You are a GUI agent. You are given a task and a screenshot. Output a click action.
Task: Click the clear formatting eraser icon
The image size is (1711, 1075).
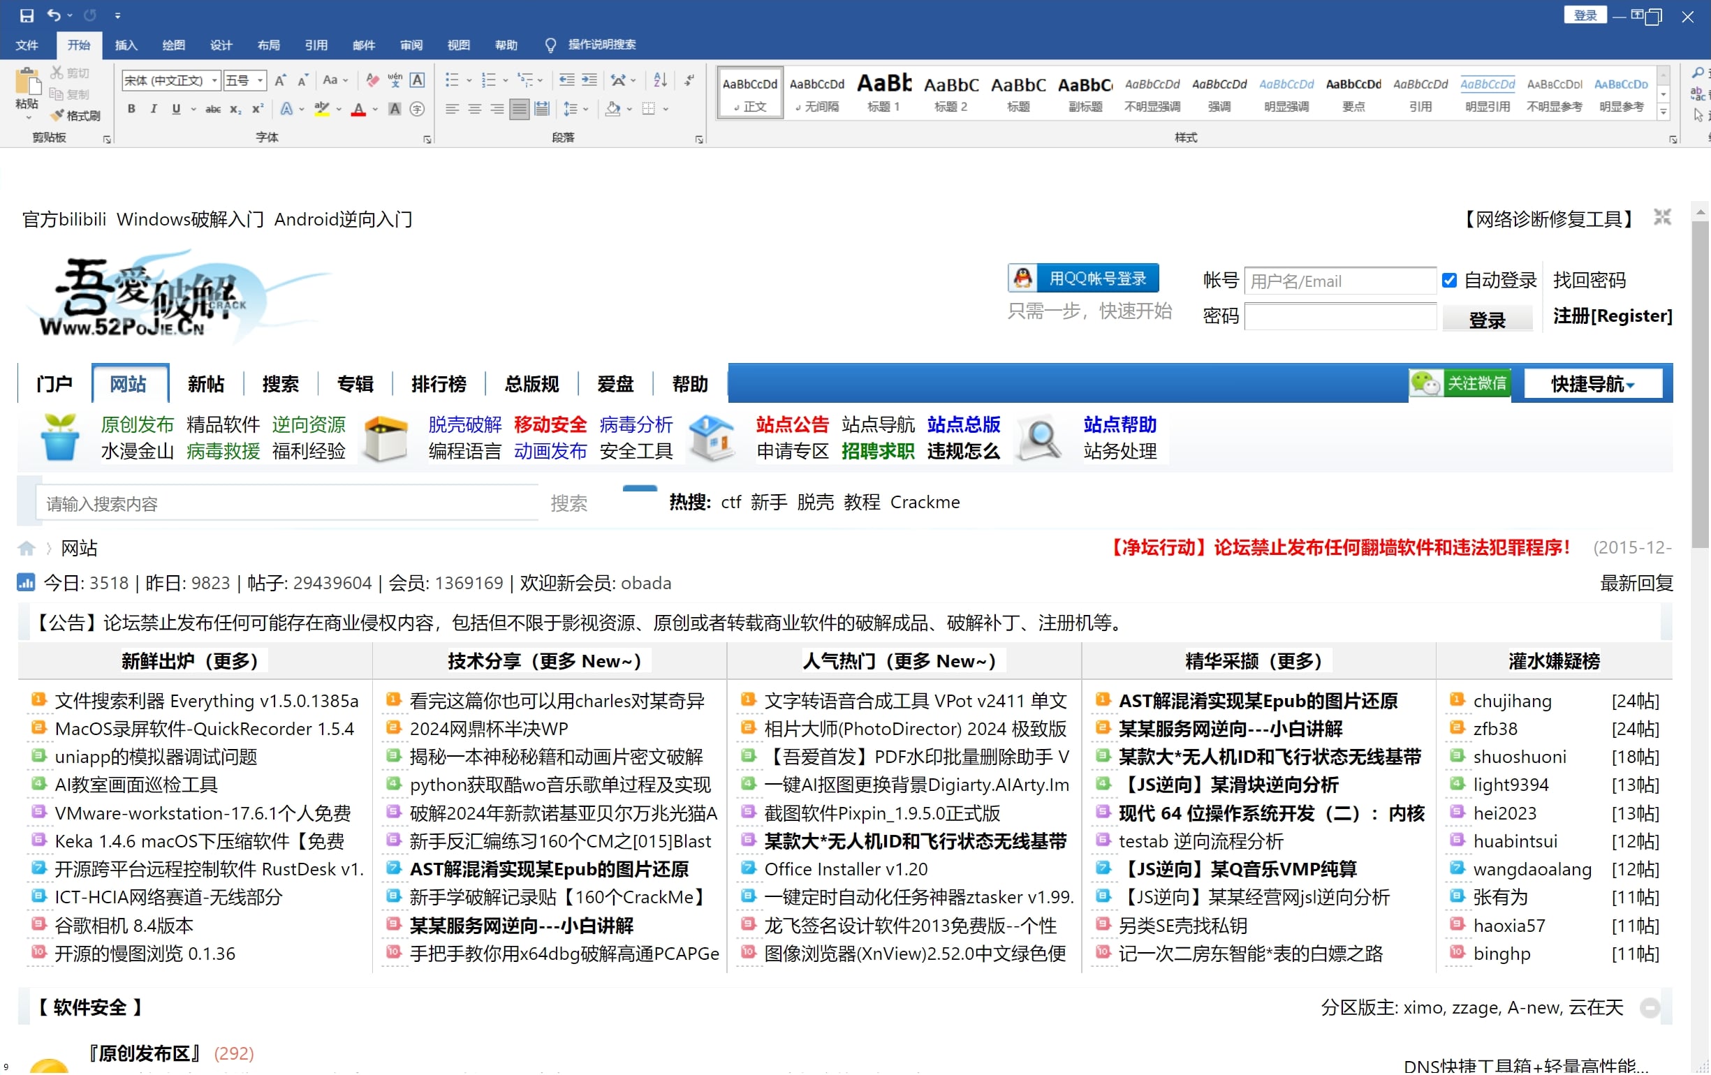[372, 80]
